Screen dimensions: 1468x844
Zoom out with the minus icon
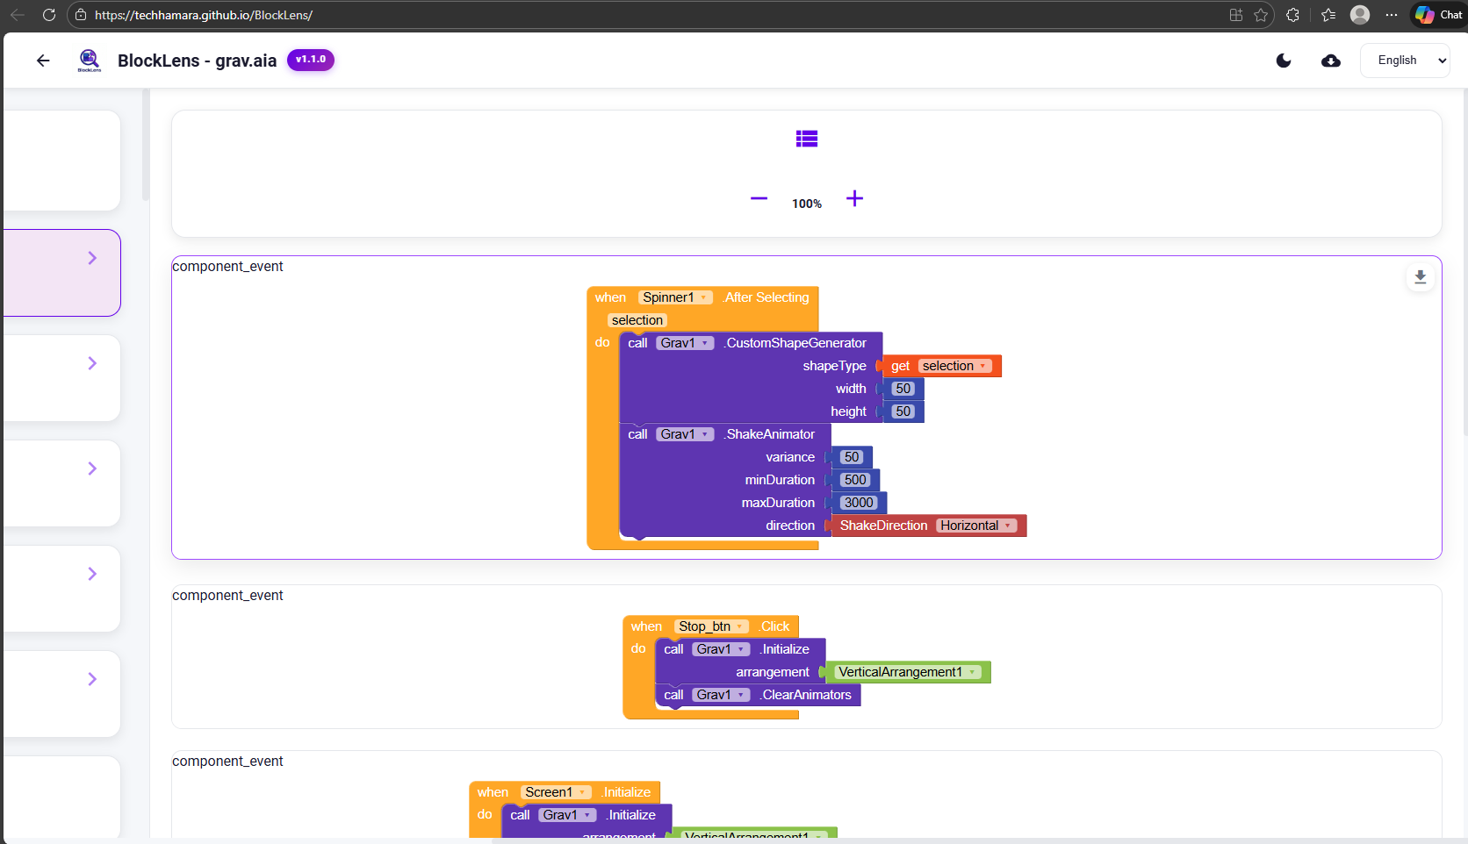point(759,199)
